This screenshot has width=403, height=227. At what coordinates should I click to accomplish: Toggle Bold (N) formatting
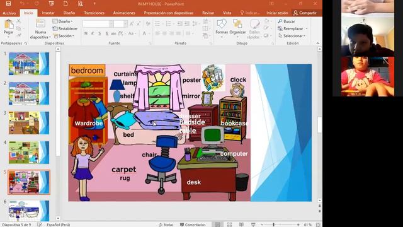pos(86,33)
